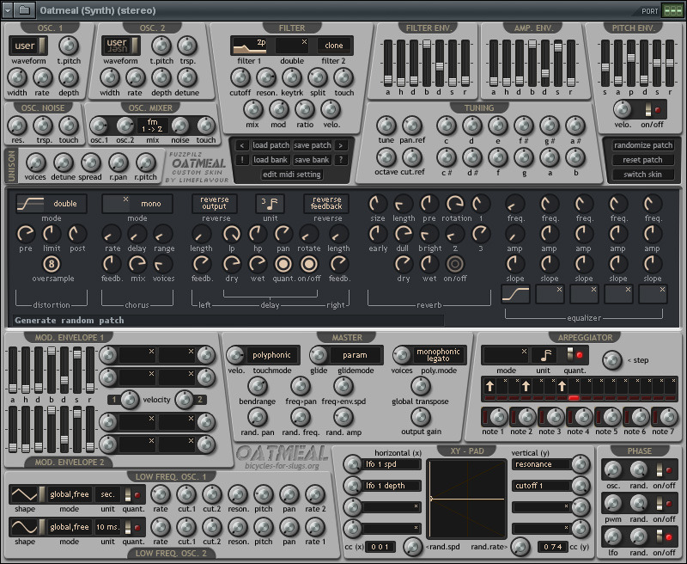Screen dimensions: 687x564
Task: Click the save patch button
Action: coord(313,145)
